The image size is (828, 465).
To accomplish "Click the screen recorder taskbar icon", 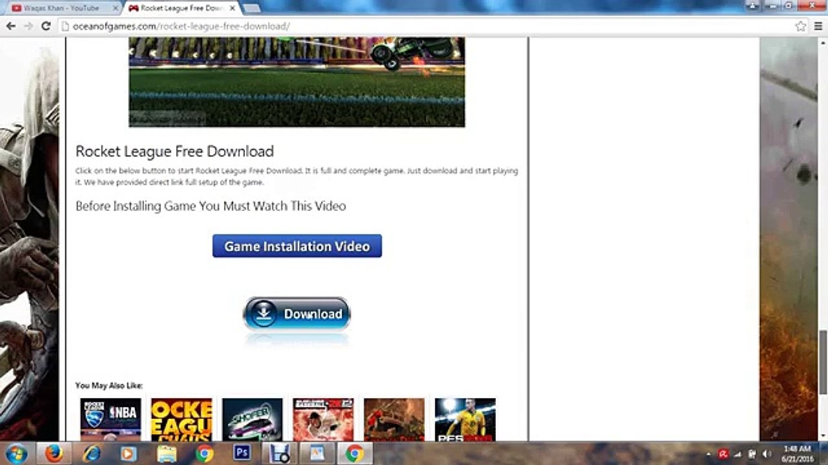I will click(279, 454).
